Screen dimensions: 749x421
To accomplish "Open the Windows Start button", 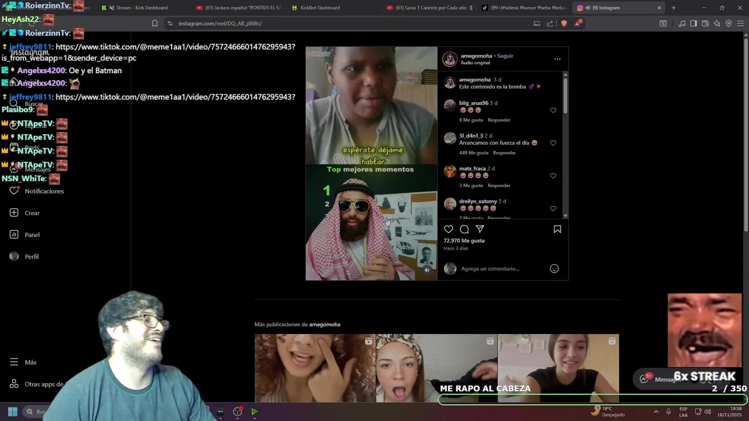I will (12, 412).
